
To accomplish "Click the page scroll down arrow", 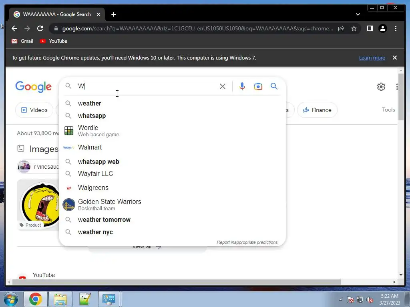I will click(x=401, y=275).
